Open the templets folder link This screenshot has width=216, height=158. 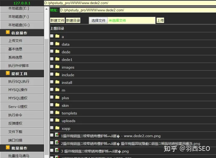click(x=69, y=113)
